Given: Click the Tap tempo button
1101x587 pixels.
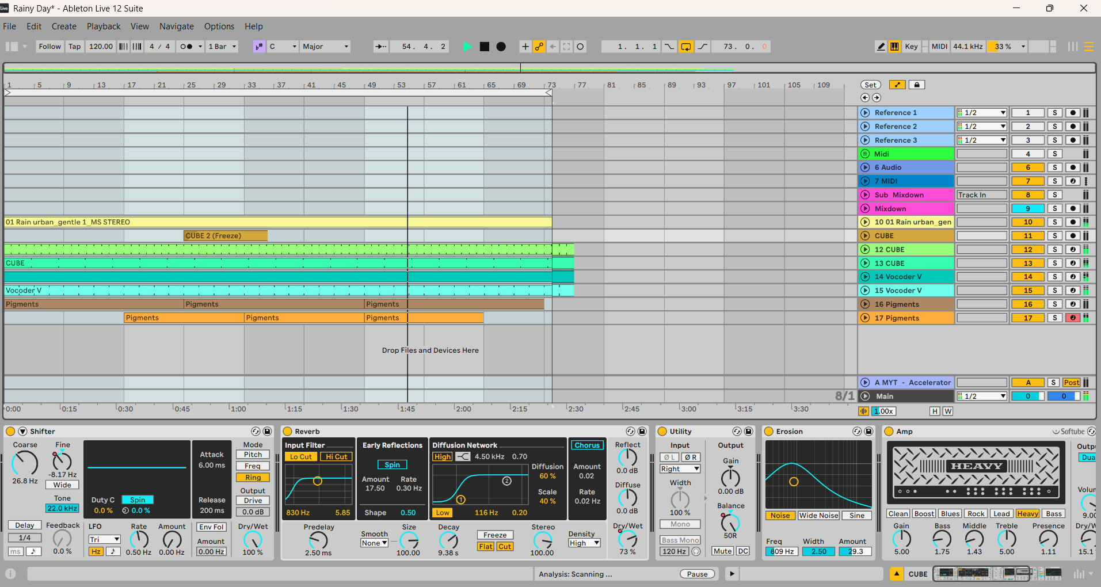Looking at the screenshot, I should click(75, 47).
